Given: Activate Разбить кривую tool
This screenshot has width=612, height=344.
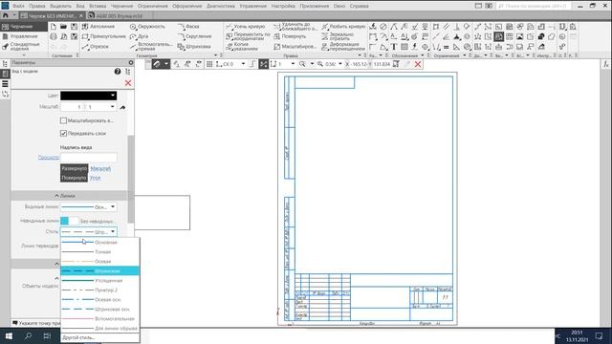Looking at the screenshot, I should pyautogui.click(x=343, y=27).
